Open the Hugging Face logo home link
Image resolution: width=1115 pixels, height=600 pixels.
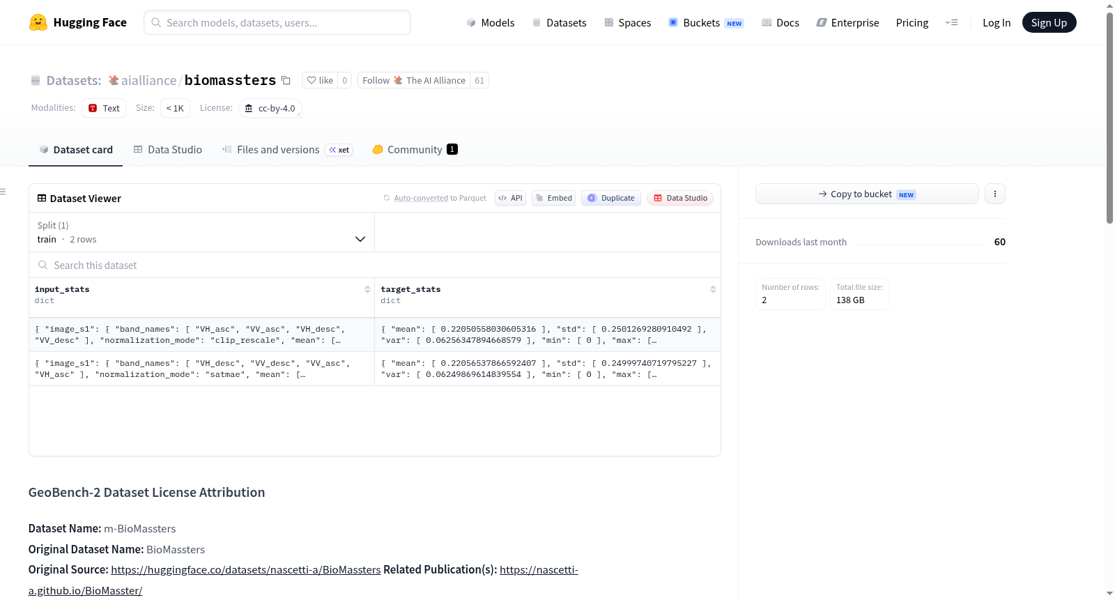pos(77,22)
